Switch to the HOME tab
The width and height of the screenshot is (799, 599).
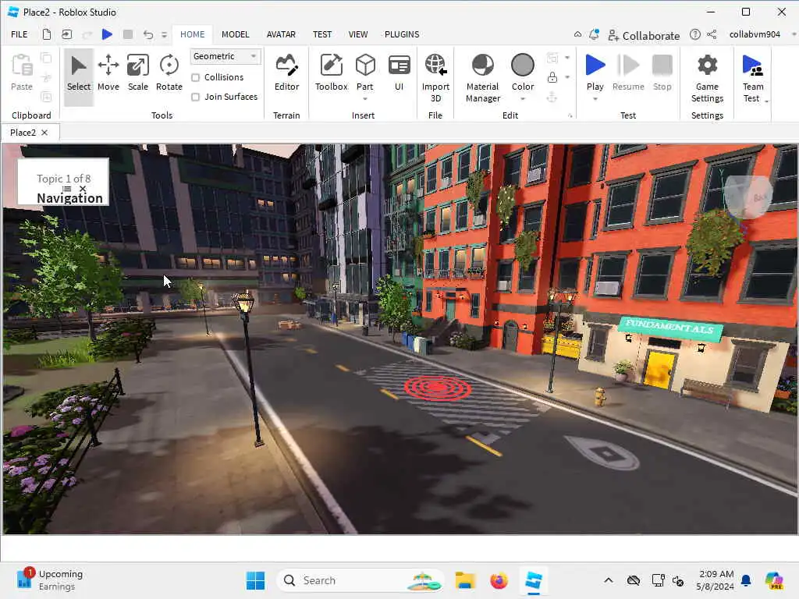[192, 34]
